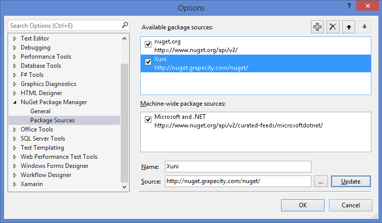382x223 pixels.
Task: Click the options tree vertical scrollbar
Action: coord(125,121)
